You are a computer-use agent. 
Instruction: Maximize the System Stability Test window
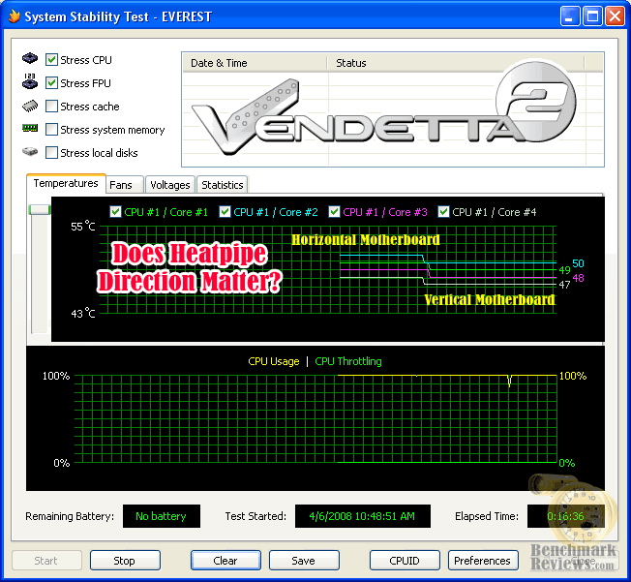(x=592, y=16)
